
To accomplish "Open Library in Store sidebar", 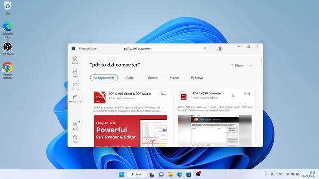I will (75, 126).
